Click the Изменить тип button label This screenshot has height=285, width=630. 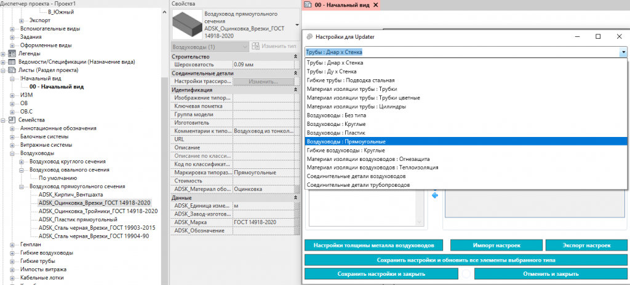(x=279, y=47)
